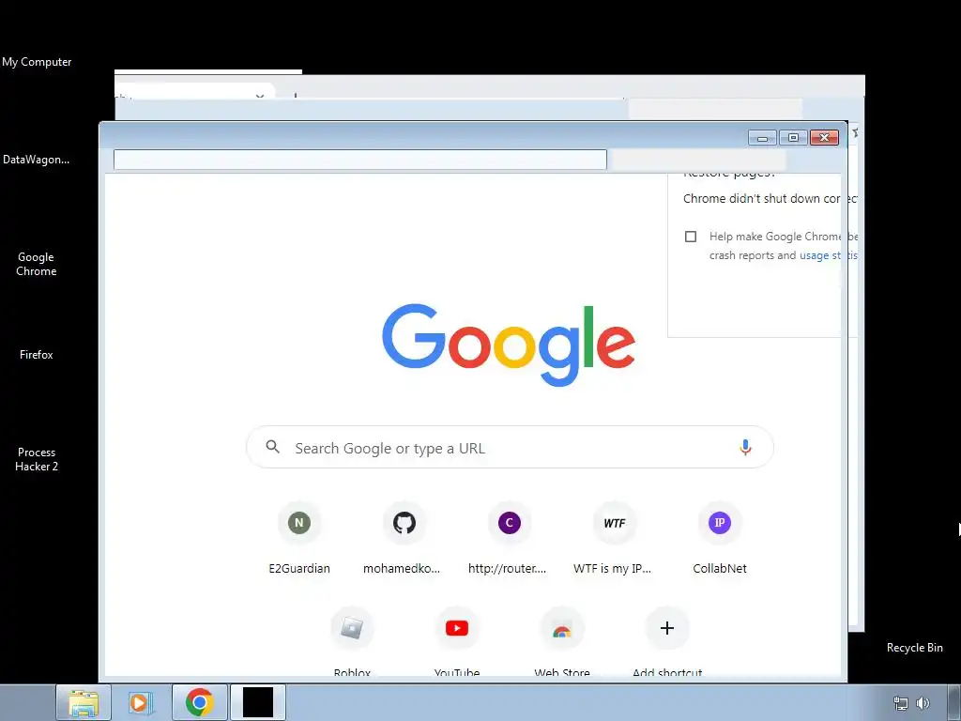
Task: Select the Google Chrome desktop shortcut
Action: 37,264
